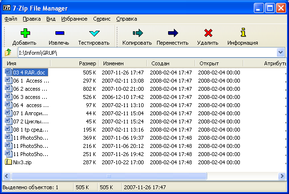
Task: Click the Nix3.zip archive icon
Action: pos(8,162)
